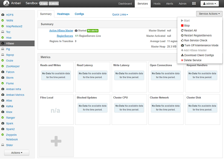The height and width of the screenshot is (159, 224).
Task: Click the Ambari Infra maintenance icon
Action: tap(3, 89)
